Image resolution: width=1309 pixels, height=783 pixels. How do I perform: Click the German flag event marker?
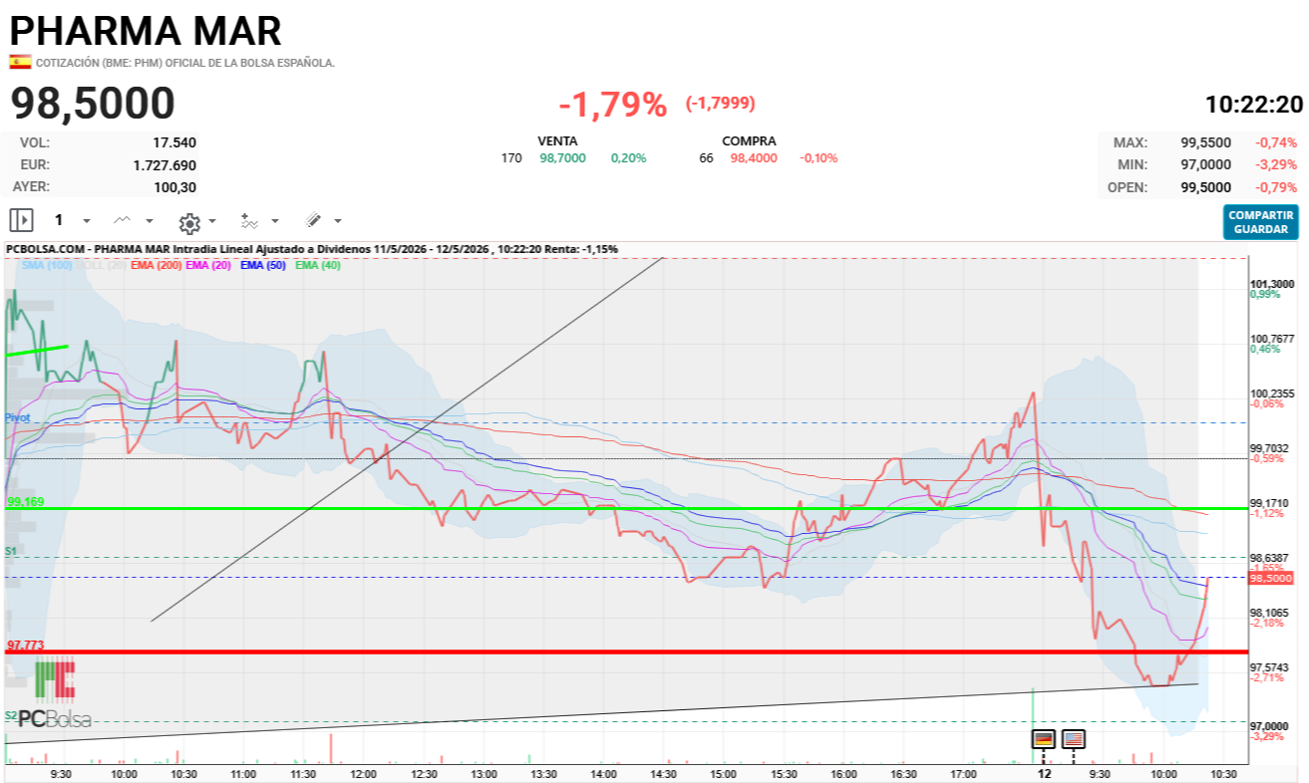point(1044,738)
